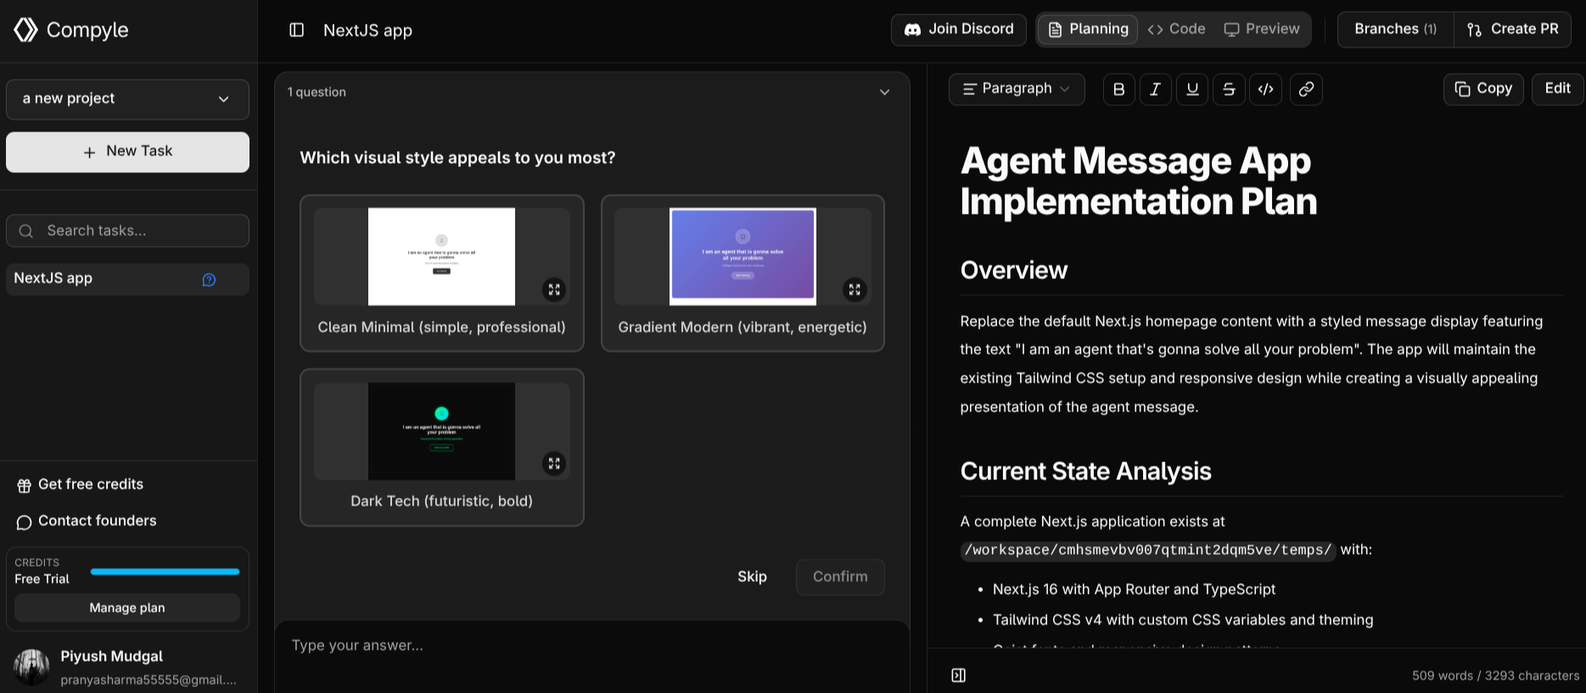Open the Branches (1) menu

tap(1395, 30)
